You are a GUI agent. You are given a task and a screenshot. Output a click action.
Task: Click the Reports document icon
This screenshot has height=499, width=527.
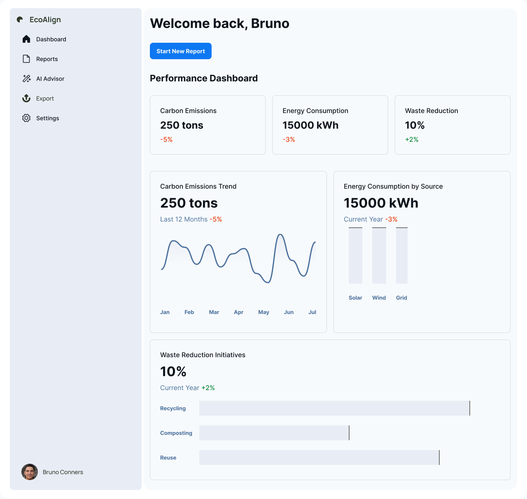tap(26, 59)
